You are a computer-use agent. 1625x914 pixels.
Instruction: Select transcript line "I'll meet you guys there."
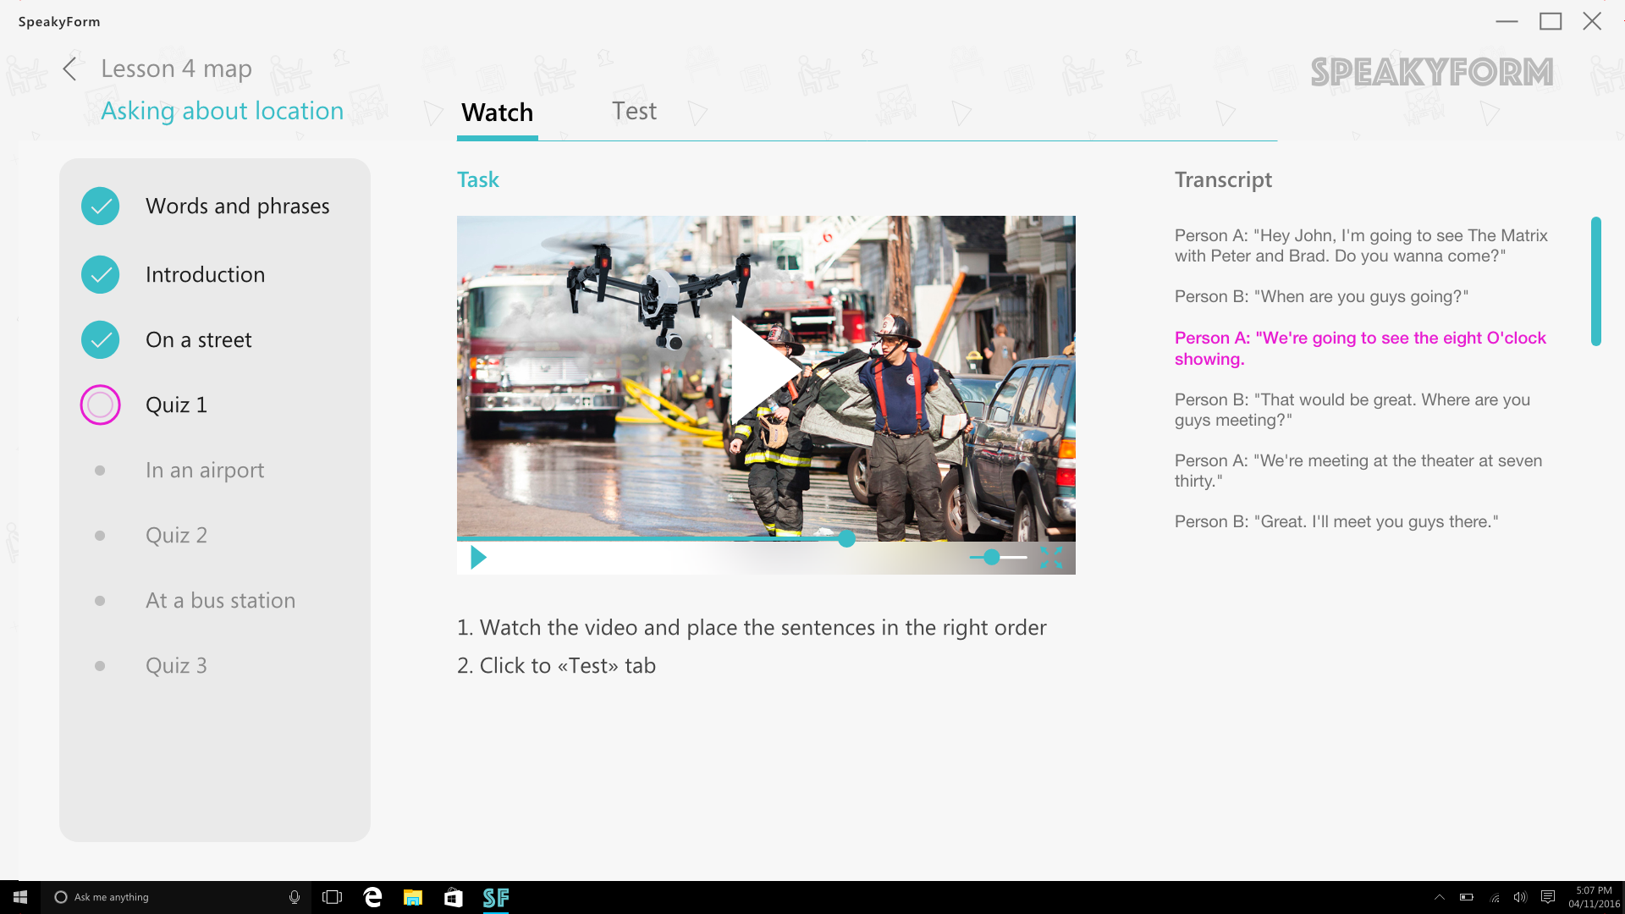point(1336,521)
